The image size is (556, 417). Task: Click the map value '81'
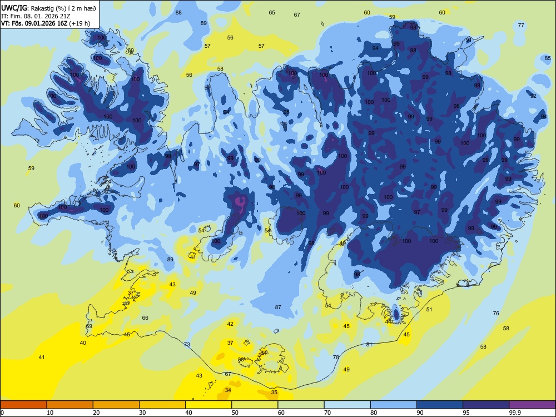pyautogui.click(x=369, y=344)
